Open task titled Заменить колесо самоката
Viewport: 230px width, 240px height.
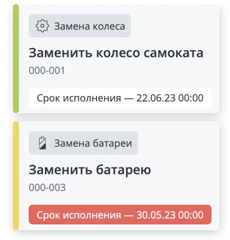pyautogui.click(x=116, y=53)
